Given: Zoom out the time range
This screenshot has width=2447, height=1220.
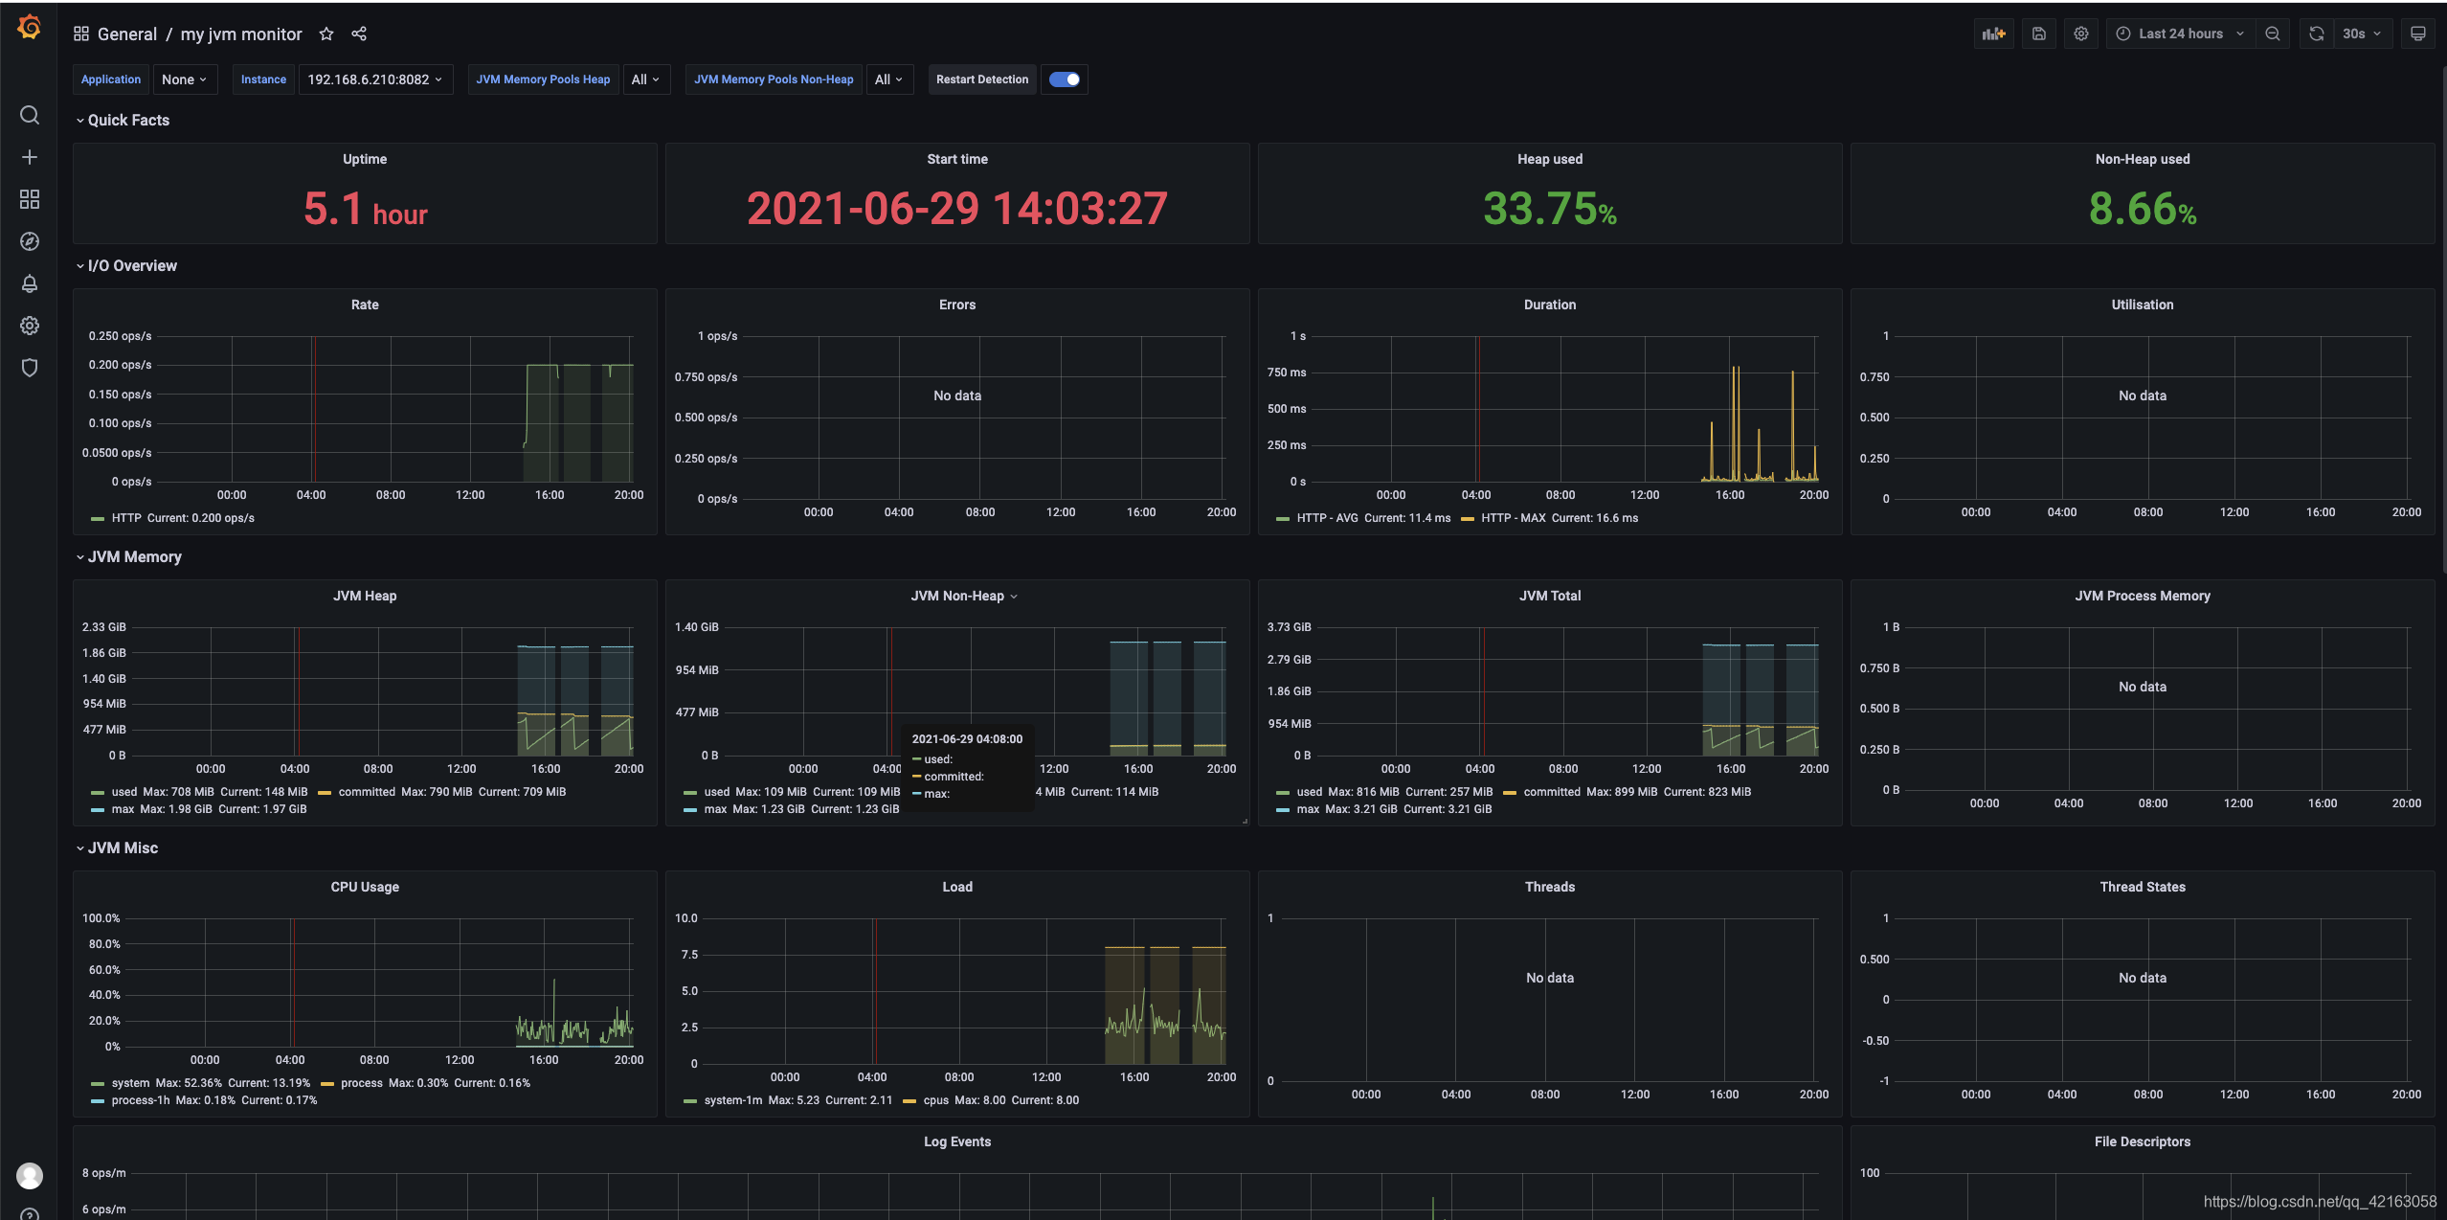Looking at the screenshot, I should pyautogui.click(x=2273, y=34).
